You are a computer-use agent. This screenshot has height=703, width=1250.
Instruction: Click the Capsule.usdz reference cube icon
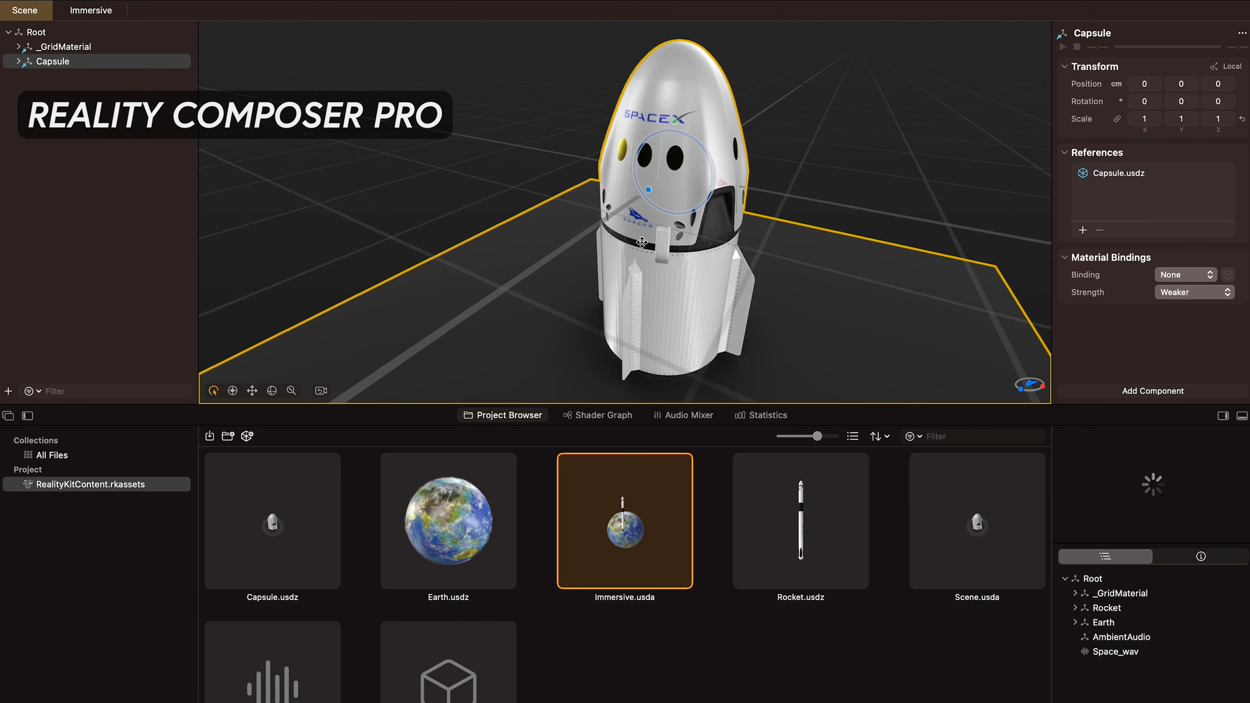coord(1082,173)
